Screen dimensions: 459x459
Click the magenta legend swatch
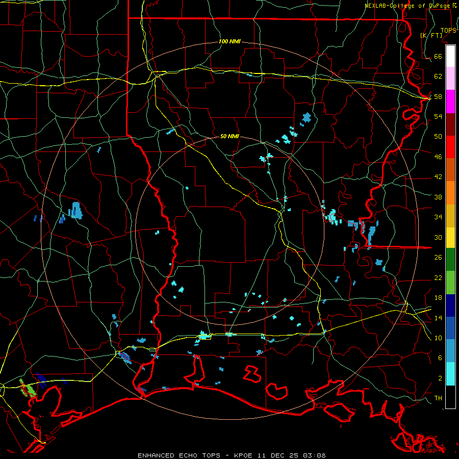[x=450, y=101]
